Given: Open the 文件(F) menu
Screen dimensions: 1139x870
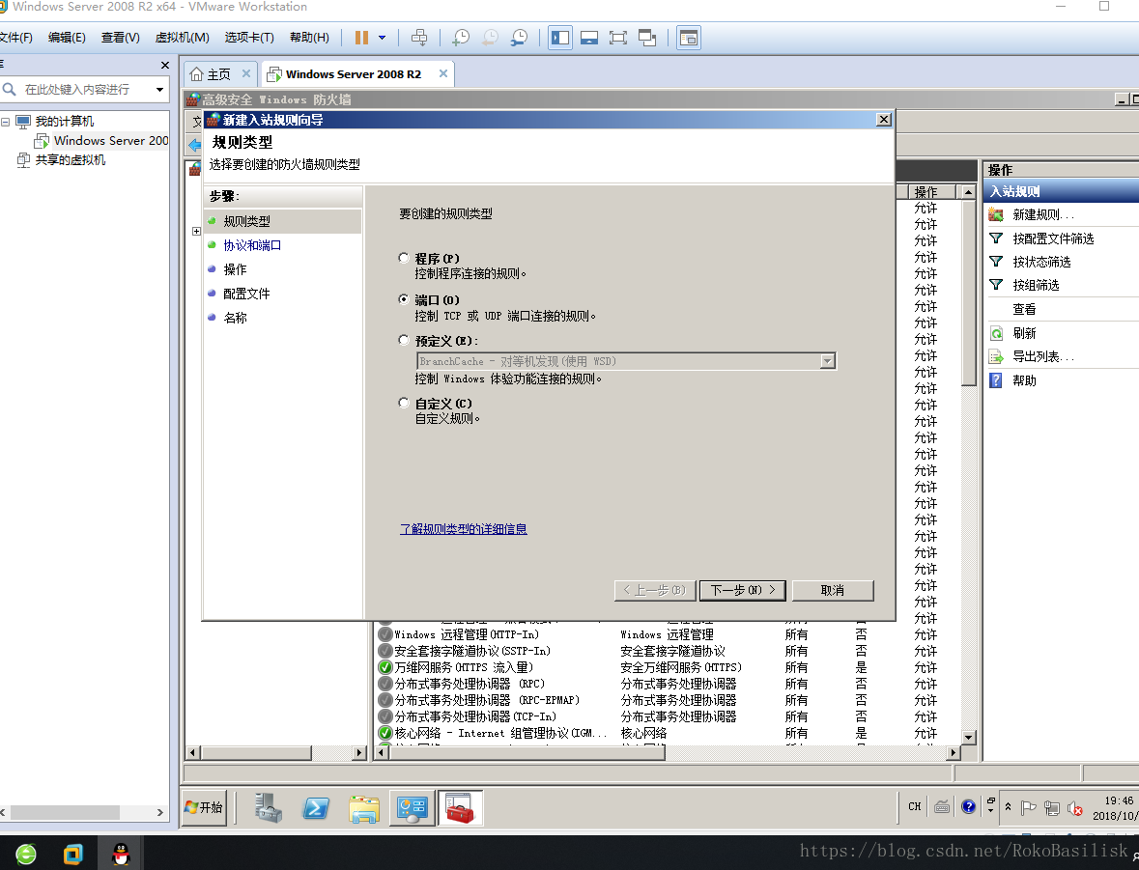Looking at the screenshot, I should coord(16,38).
